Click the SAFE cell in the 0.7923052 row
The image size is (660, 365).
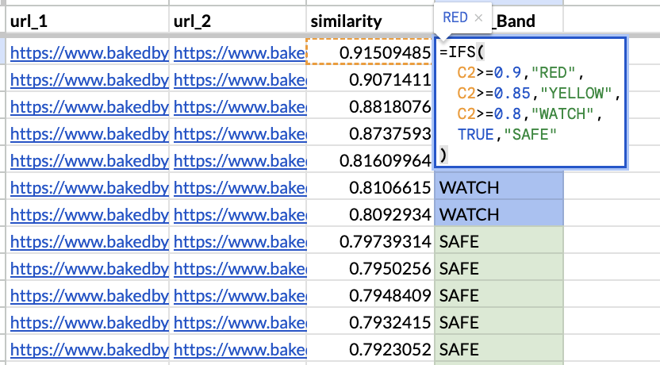(499, 349)
